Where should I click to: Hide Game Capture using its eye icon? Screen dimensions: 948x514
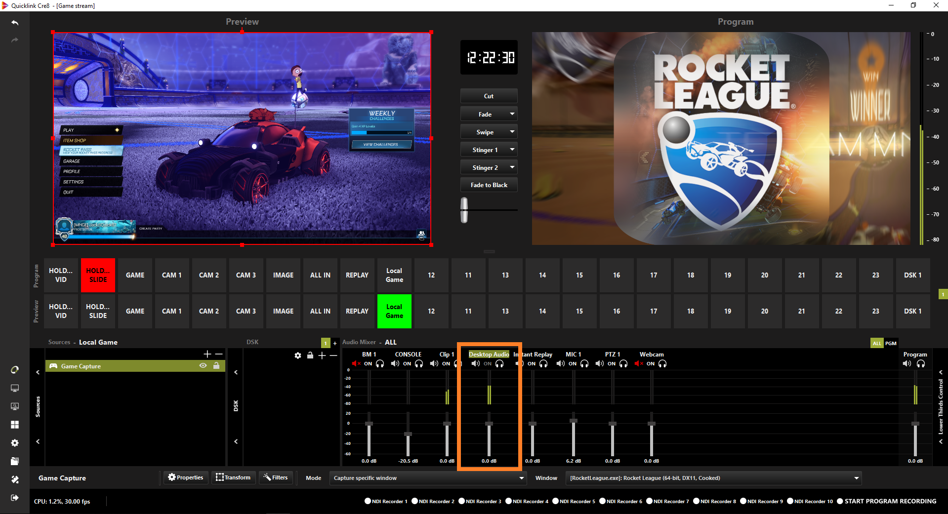203,366
